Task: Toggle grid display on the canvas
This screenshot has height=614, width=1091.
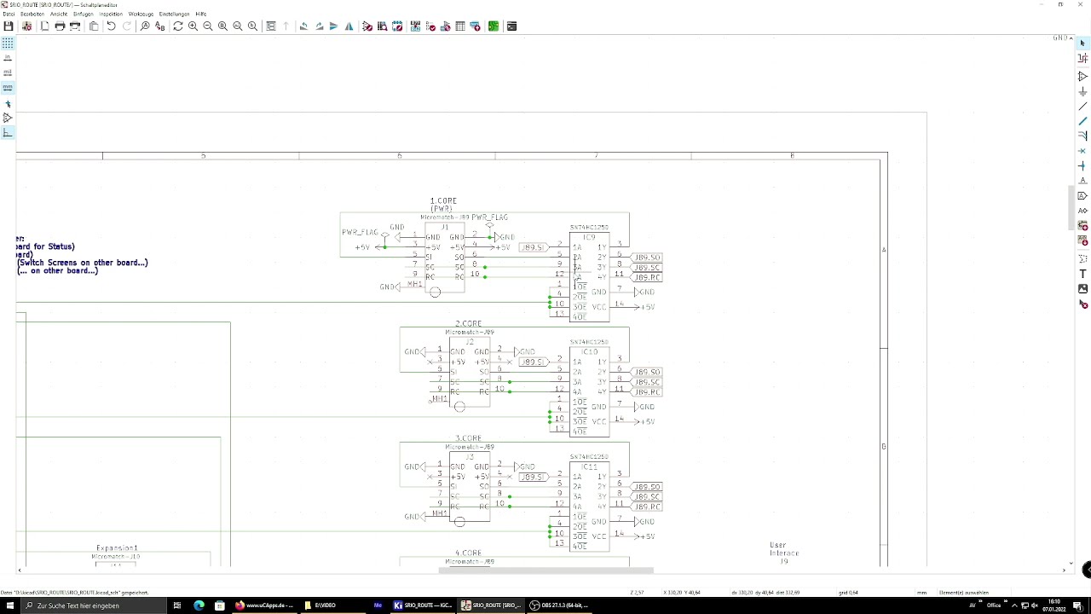Action: [8, 43]
